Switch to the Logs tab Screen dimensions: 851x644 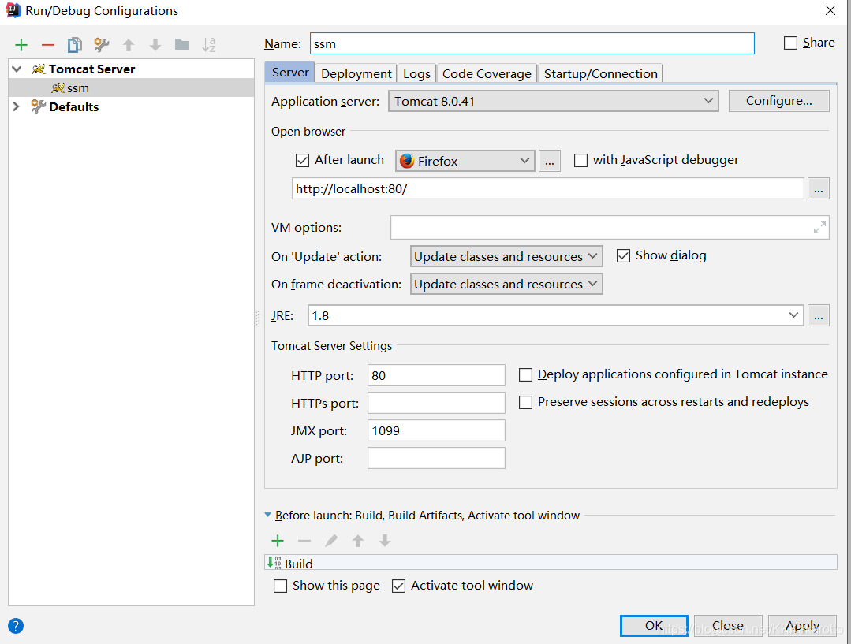pyautogui.click(x=416, y=73)
